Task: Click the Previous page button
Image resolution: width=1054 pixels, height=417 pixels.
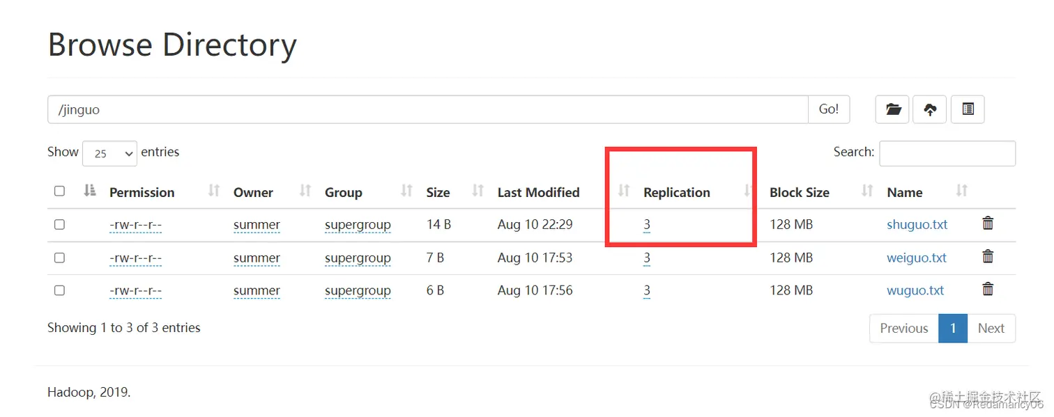Action: tap(904, 329)
